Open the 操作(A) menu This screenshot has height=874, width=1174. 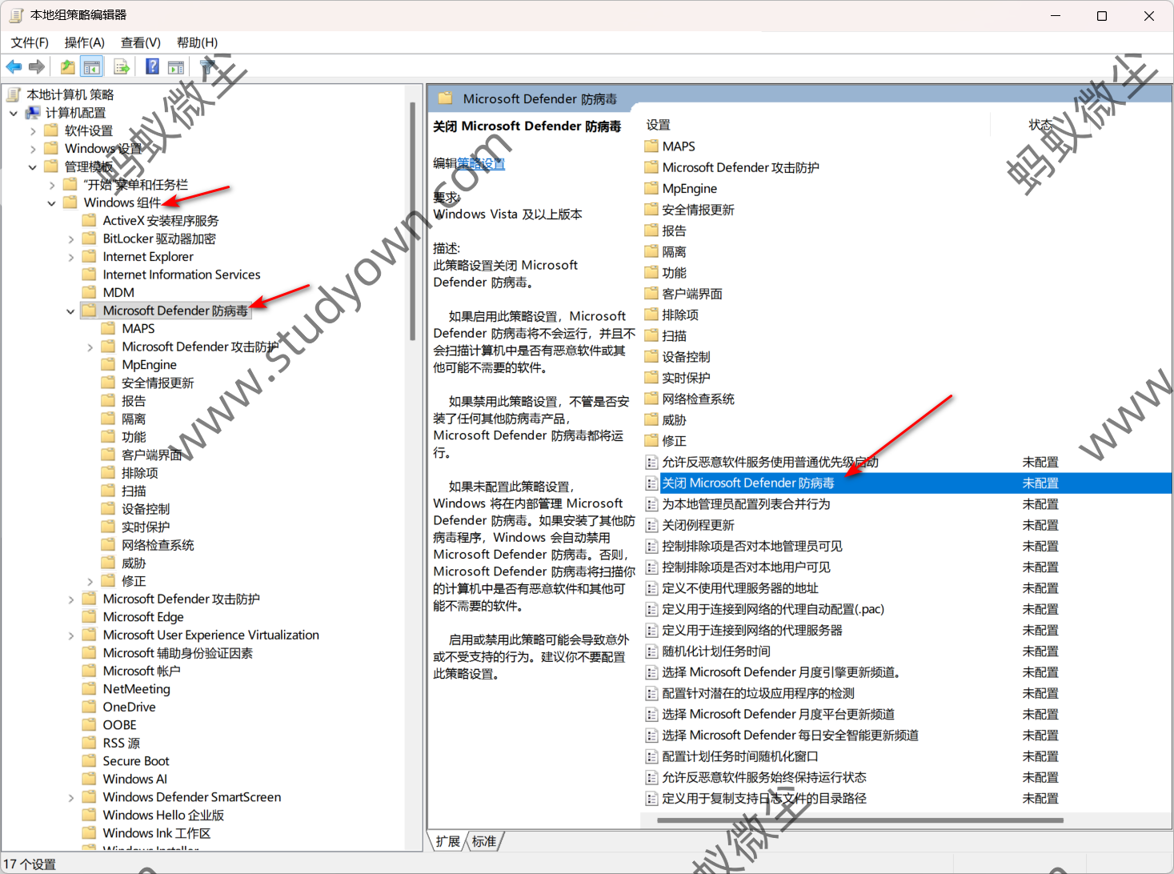[83, 42]
